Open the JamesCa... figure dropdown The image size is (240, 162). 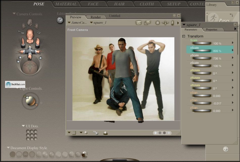pos(77,22)
